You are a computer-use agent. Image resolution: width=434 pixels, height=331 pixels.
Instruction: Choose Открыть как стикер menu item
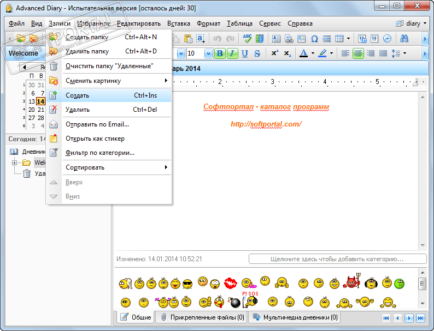click(x=109, y=139)
